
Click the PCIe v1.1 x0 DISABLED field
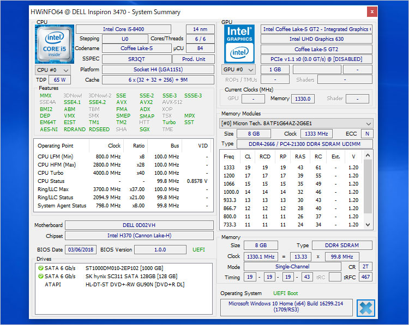pyautogui.click(x=316, y=59)
